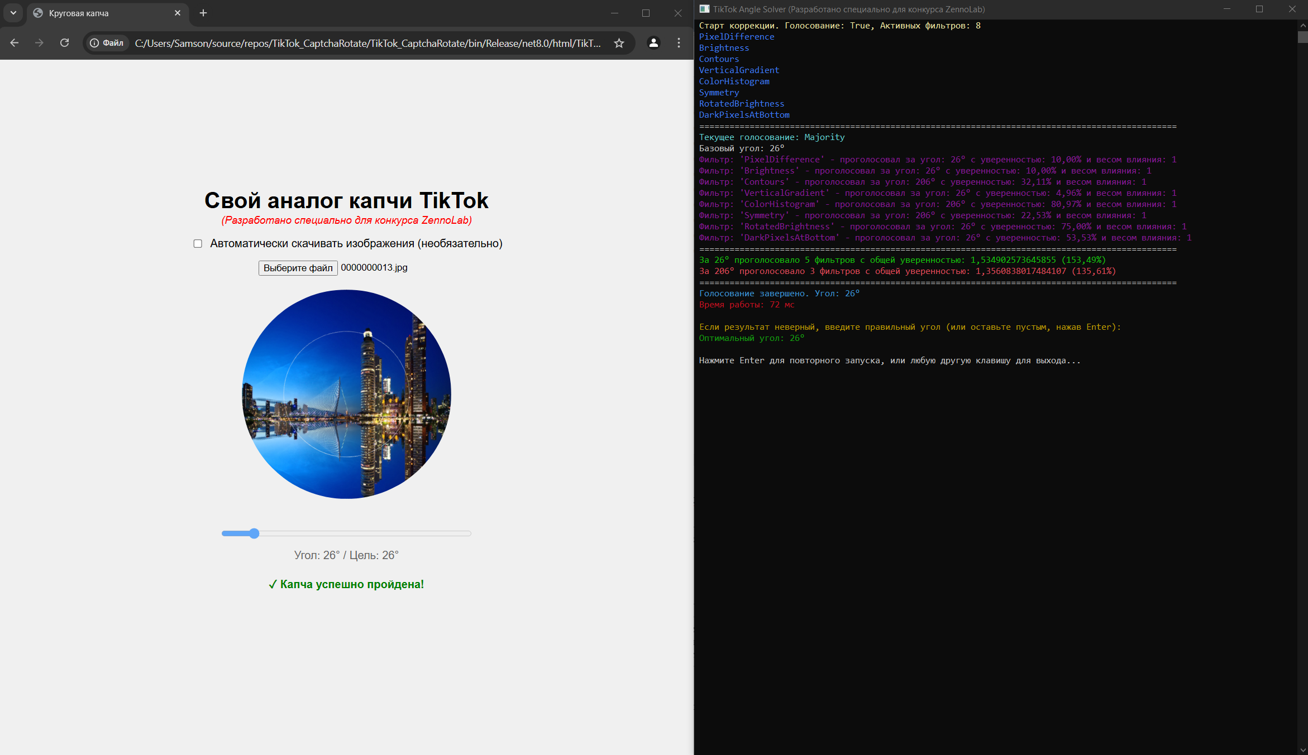The width and height of the screenshot is (1308, 755).
Task: Open Chrome three-dot menu
Action: 679,43
